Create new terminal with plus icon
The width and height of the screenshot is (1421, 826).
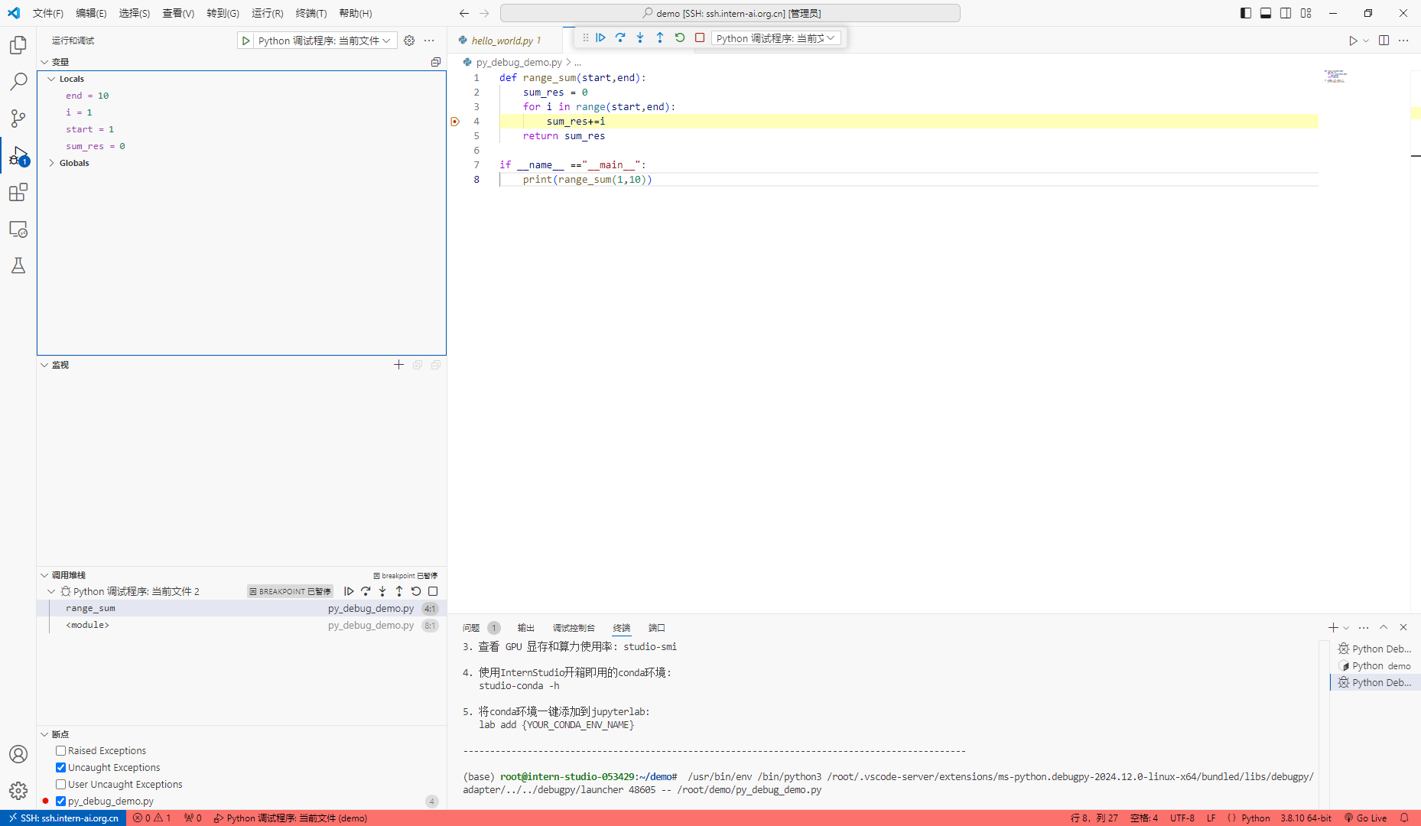click(1333, 627)
